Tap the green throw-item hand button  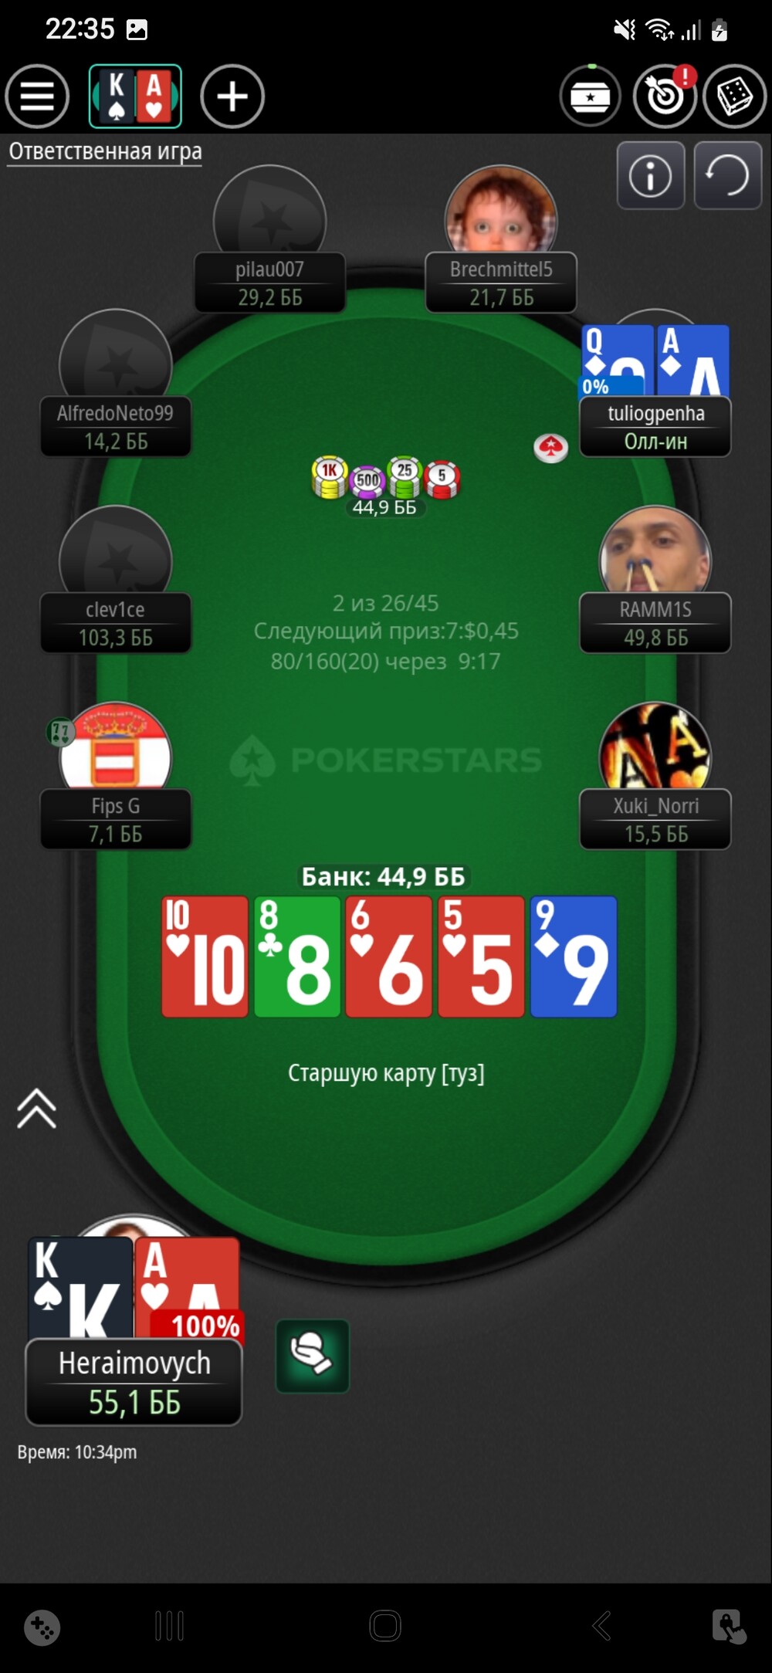coord(313,1356)
